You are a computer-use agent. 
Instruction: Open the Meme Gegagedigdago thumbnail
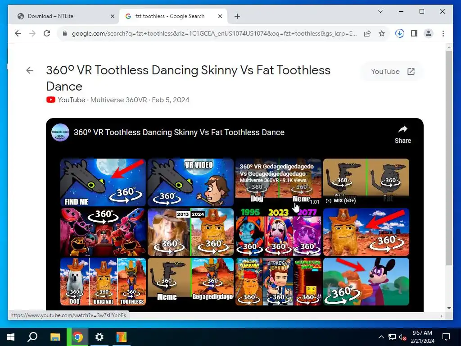[x=190, y=282]
